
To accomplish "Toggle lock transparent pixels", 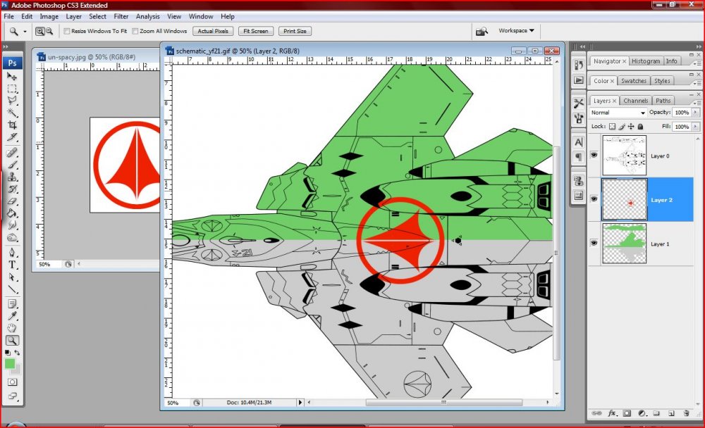I will point(613,127).
